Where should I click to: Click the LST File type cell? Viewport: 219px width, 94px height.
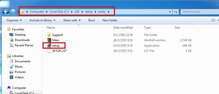coord(149,51)
